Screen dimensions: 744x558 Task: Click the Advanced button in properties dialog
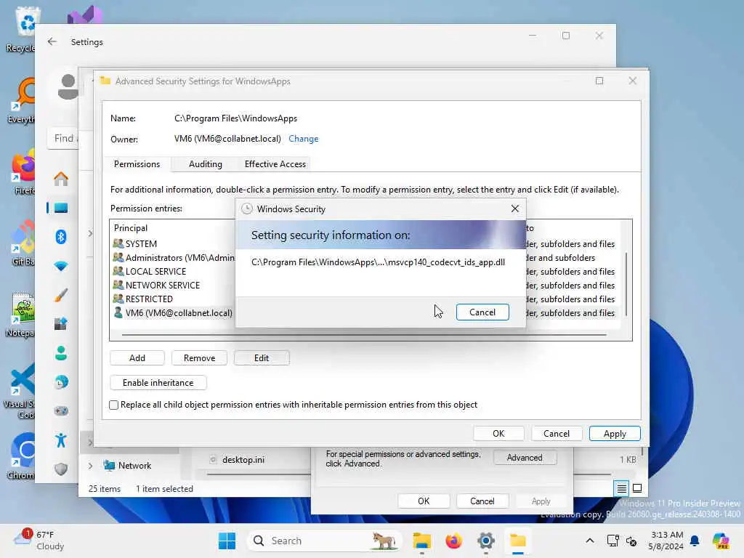[525, 458]
